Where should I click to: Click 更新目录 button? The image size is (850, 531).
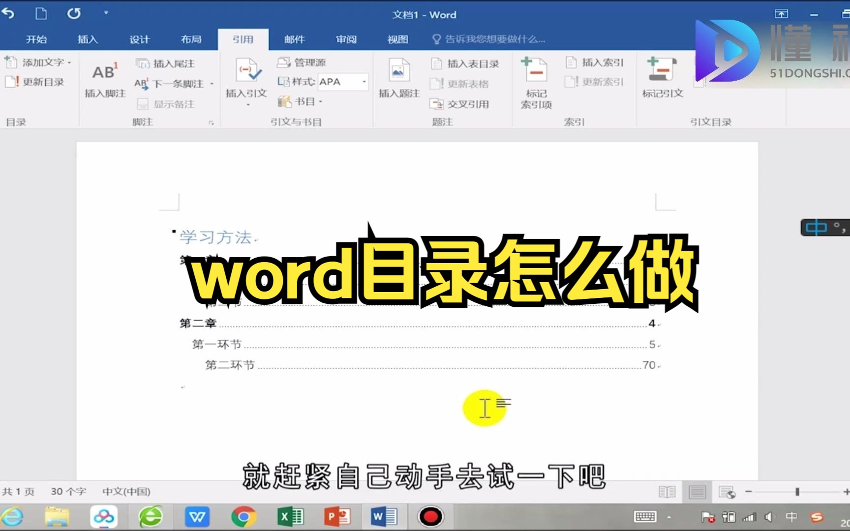(x=34, y=82)
